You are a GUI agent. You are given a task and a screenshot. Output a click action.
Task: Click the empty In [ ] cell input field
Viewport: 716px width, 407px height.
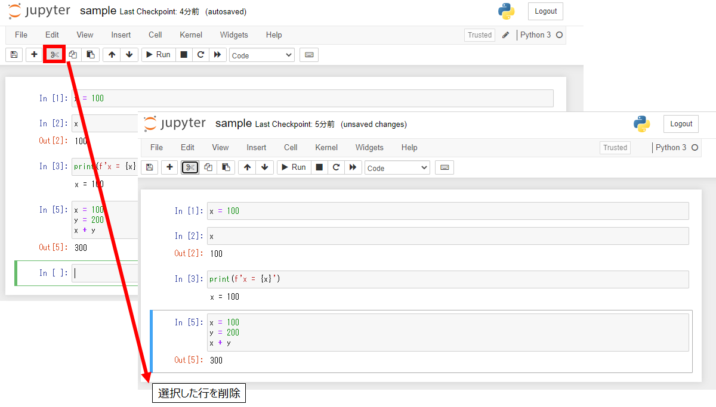click(104, 273)
